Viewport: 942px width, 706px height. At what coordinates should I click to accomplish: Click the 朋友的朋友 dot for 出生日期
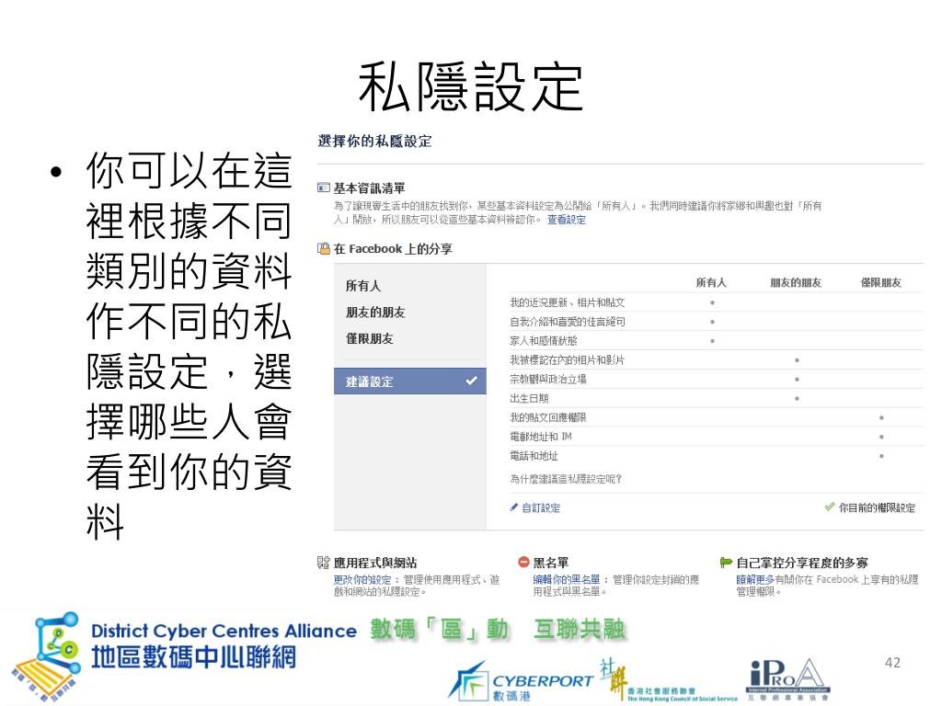[x=798, y=399]
